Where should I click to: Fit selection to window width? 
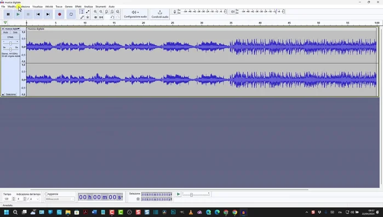(106, 11)
